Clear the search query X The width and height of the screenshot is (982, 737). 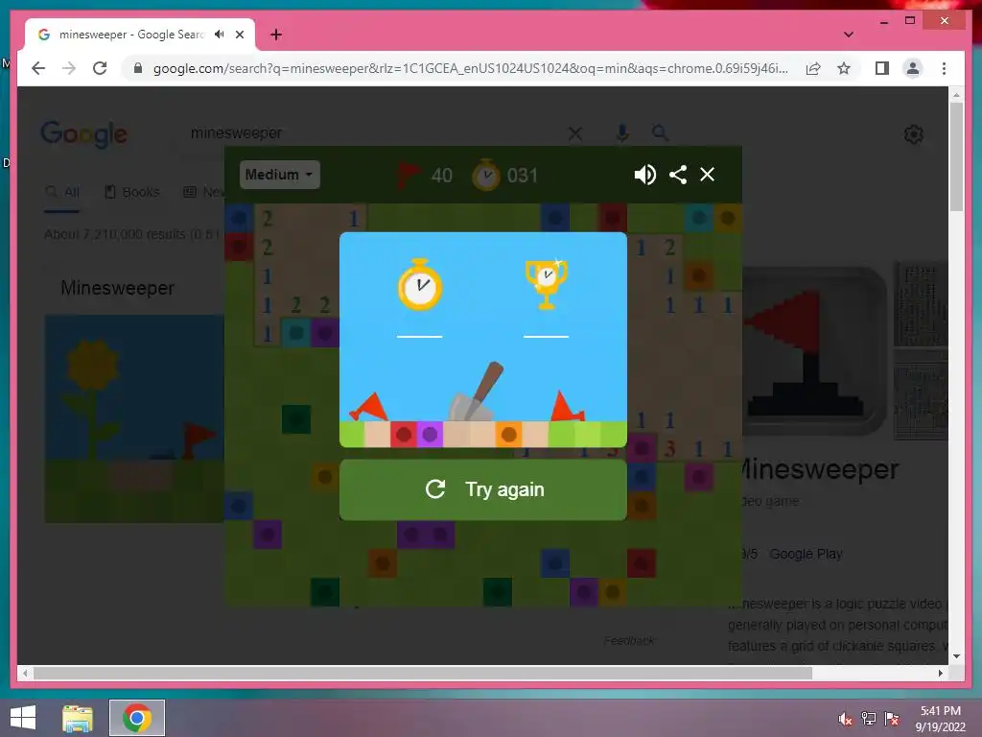pos(575,133)
